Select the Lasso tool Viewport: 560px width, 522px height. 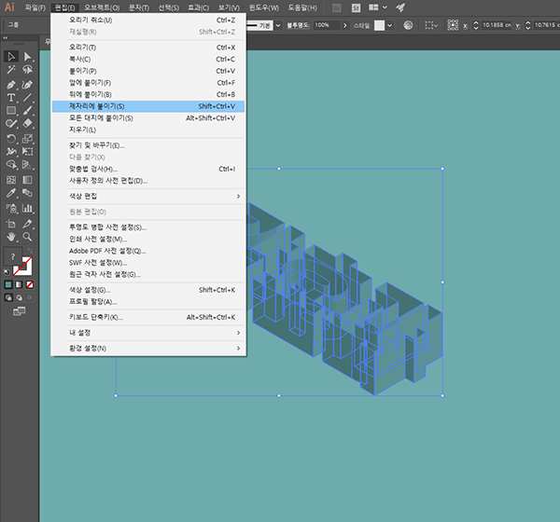click(27, 70)
